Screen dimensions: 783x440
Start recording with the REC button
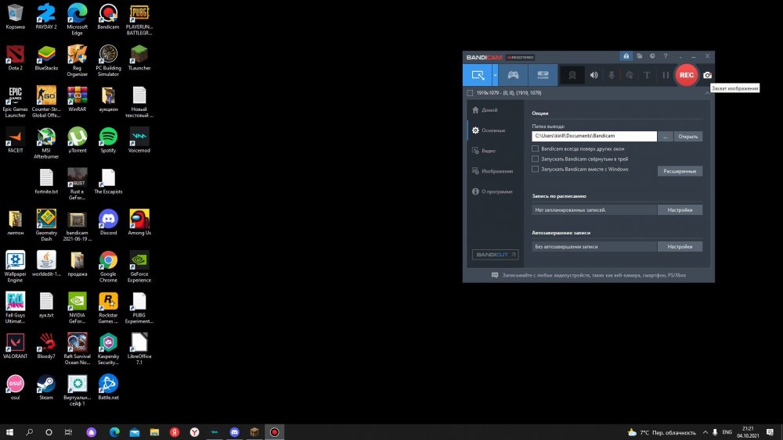(686, 75)
